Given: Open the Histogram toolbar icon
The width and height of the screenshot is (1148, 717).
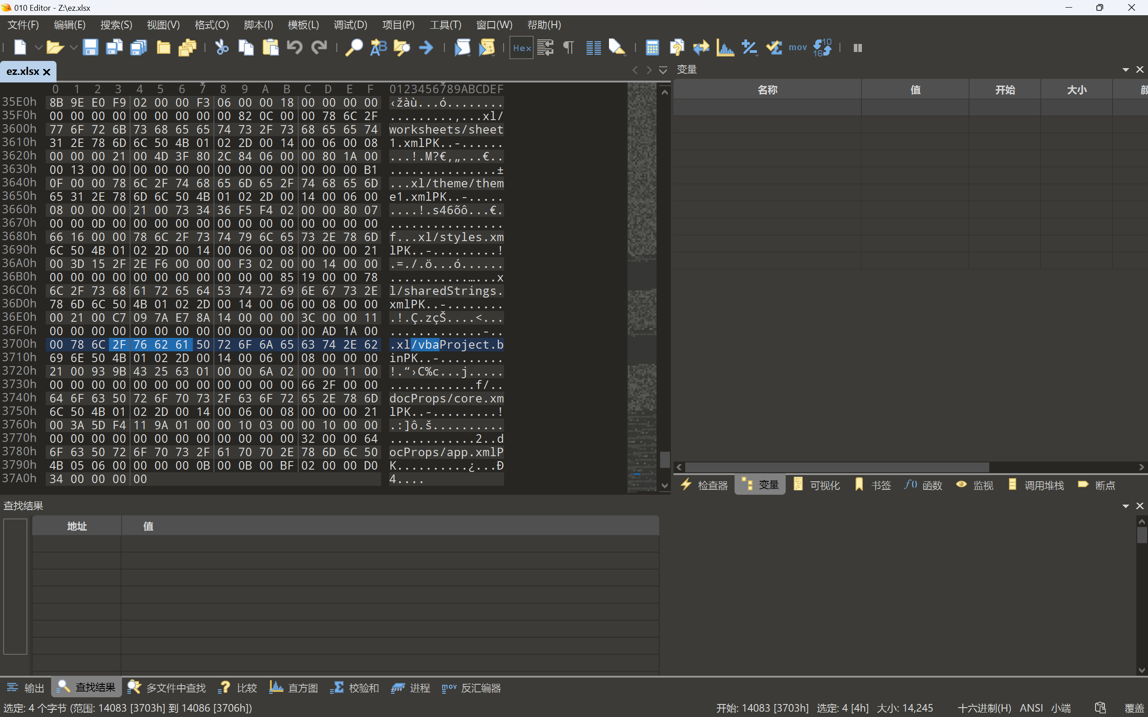Looking at the screenshot, I should [x=725, y=48].
